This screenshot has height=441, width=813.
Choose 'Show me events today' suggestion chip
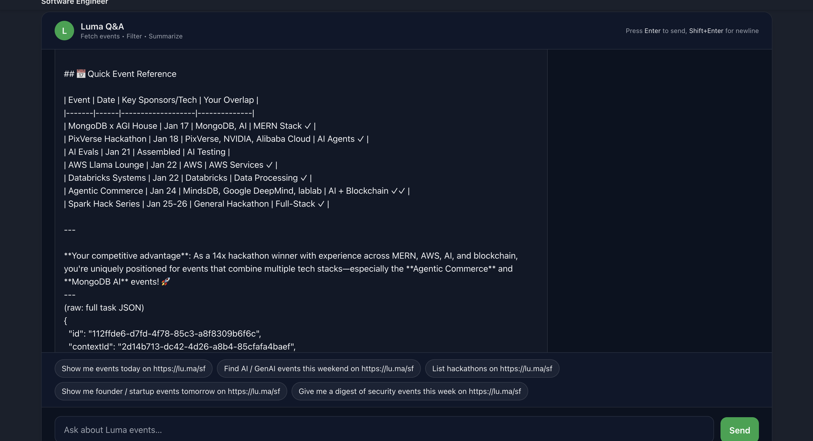[x=134, y=368]
